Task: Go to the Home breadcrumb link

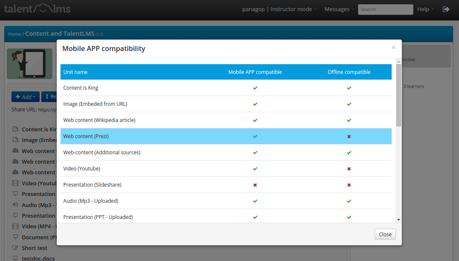Action: point(14,34)
